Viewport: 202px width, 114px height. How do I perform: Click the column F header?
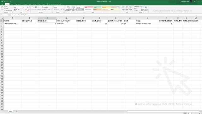100,18
